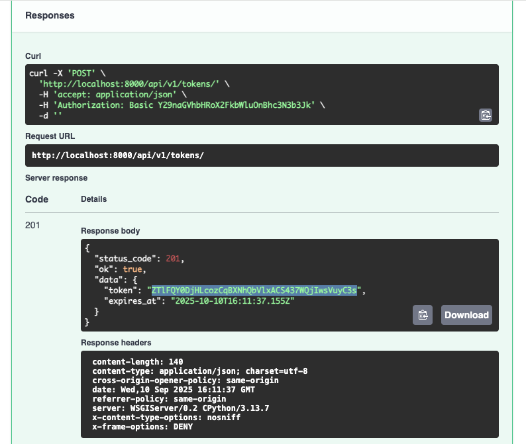Click the content-length: 140 header

[138, 362]
